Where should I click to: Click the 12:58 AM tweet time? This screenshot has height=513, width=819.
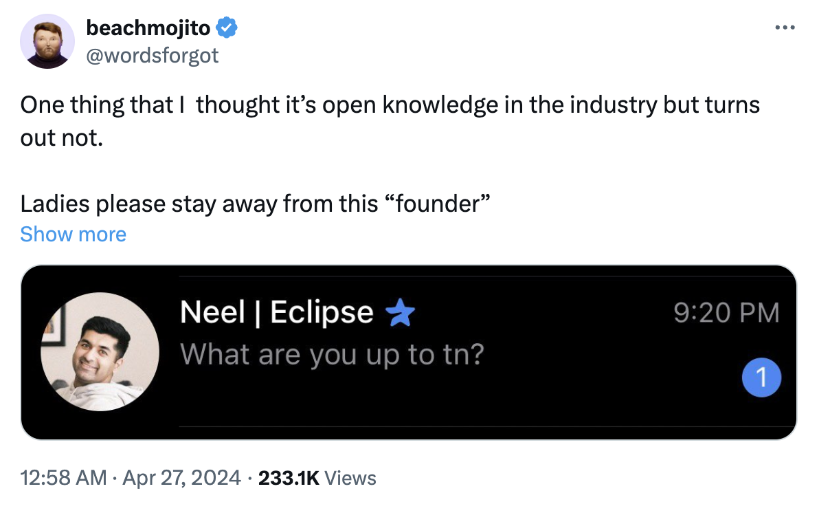63,477
